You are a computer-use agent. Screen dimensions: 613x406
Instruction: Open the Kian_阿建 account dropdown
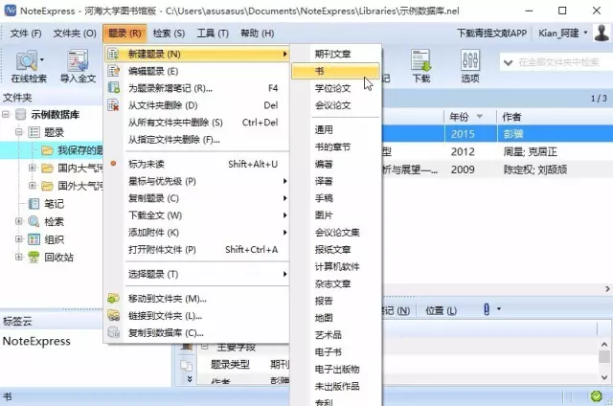click(x=585, y=33)
